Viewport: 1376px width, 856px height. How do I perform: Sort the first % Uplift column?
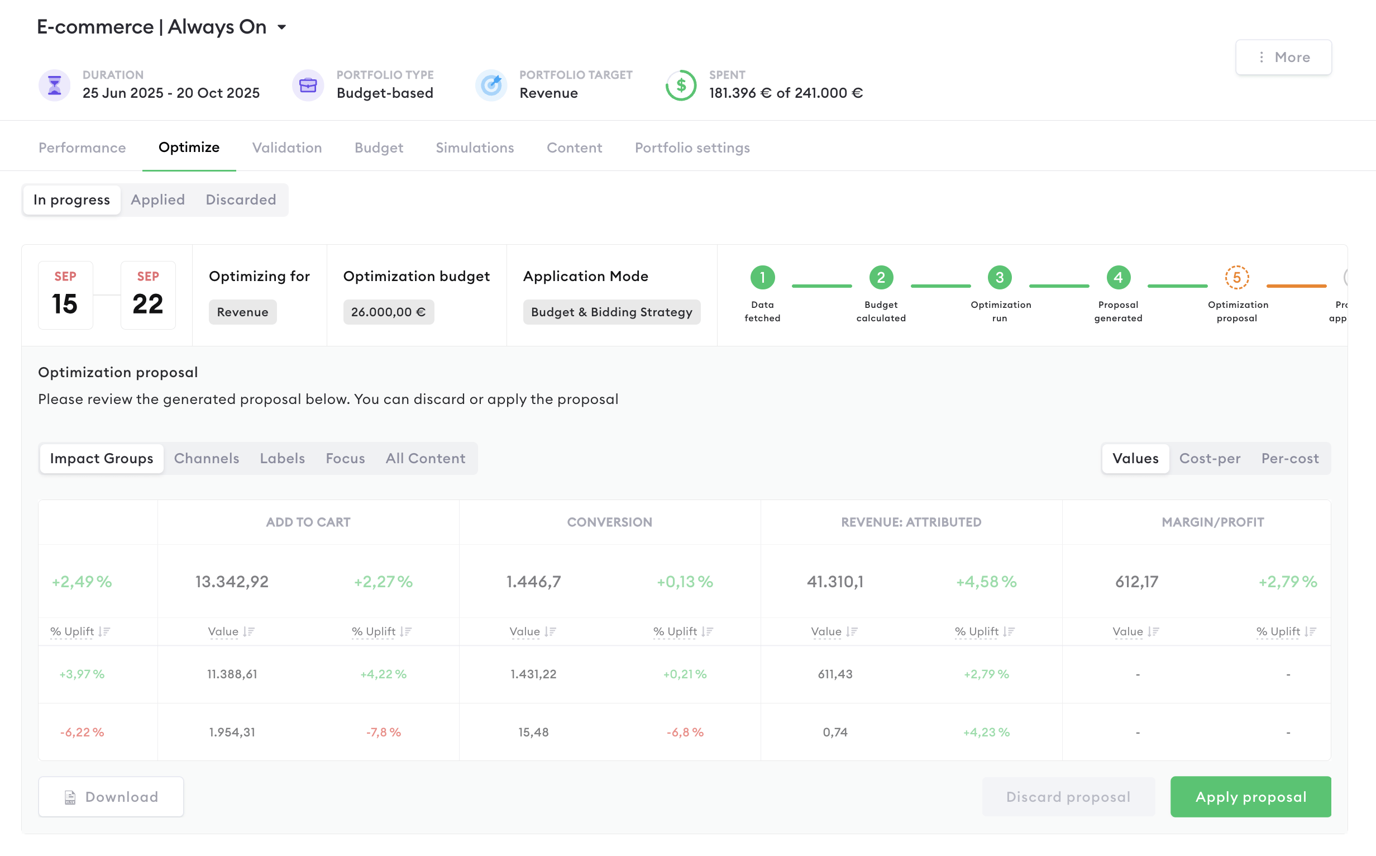pos(104,632)
